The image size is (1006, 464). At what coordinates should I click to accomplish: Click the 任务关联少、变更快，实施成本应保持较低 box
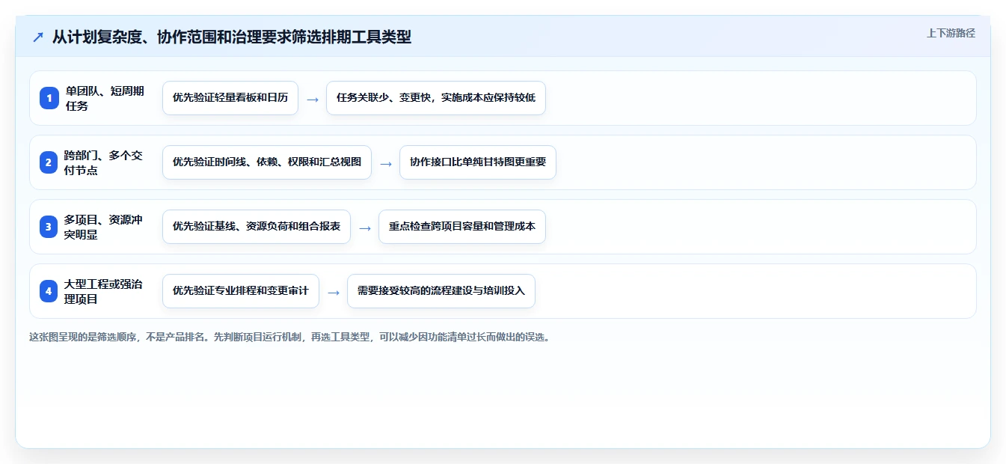436,98
